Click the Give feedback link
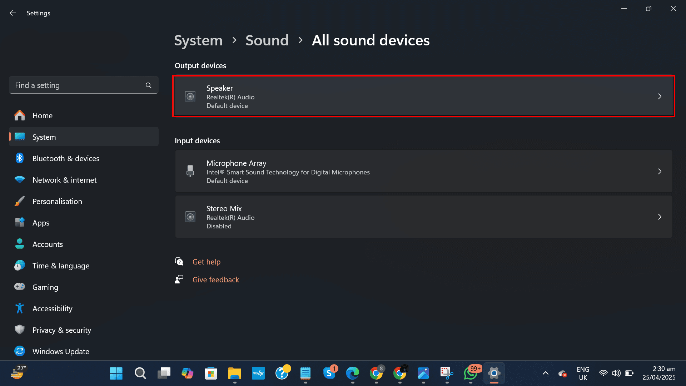The height and width of the screenshot is (386, 686). [215, 279]
